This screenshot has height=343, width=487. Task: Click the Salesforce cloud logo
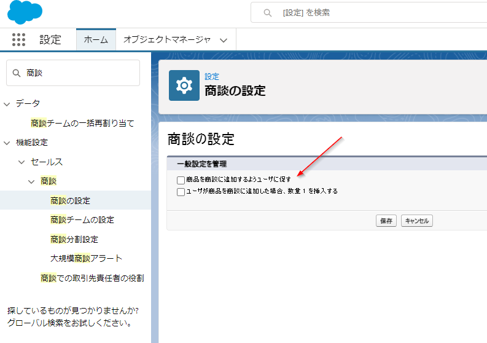click(x=25, y=12)
